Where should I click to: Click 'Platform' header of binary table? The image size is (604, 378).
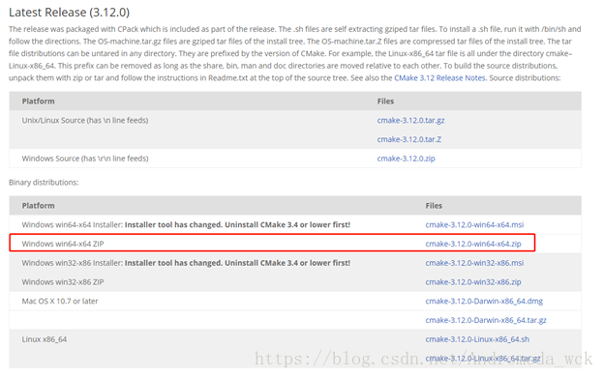[38, 206]
